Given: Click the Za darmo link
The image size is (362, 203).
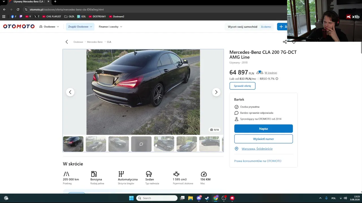Looking at the screenshot, I should (x=266, y=27).
